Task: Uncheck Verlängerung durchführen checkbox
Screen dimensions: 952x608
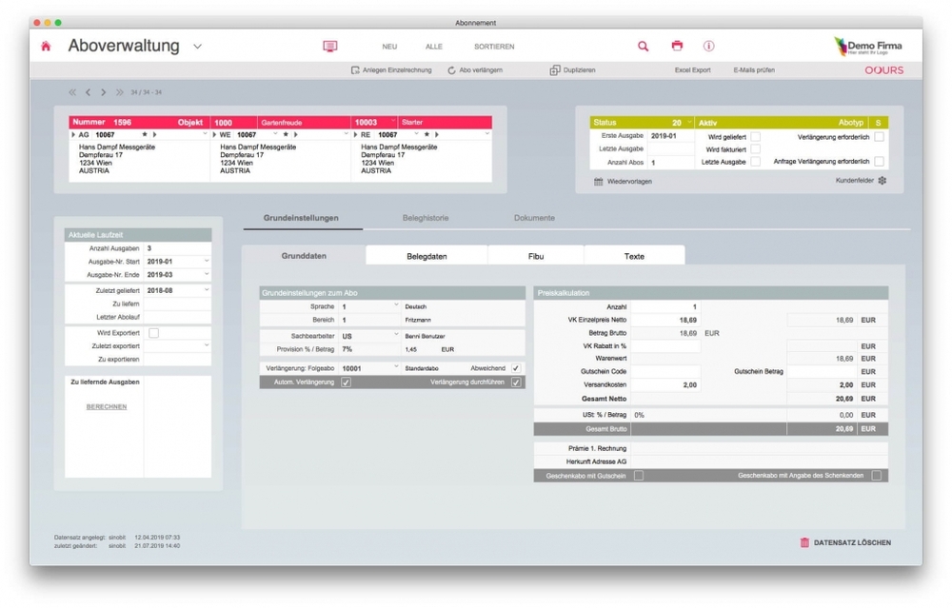Action: tap(515, 382)
